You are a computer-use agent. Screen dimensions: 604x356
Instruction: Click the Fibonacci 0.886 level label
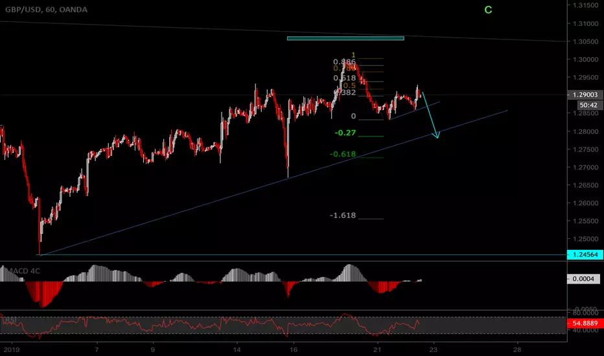344,61
